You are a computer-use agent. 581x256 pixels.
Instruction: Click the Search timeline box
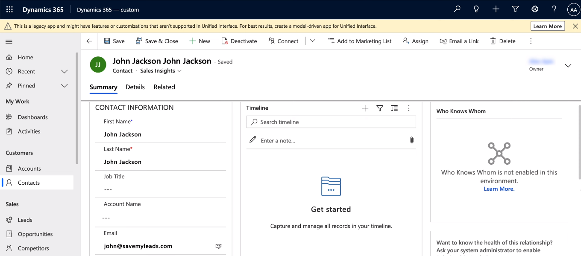[x=331, y=122]
